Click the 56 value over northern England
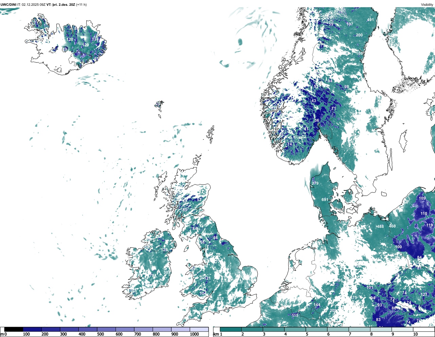The width and height of the screenshot is (435, 337). [x=203, y=242]
